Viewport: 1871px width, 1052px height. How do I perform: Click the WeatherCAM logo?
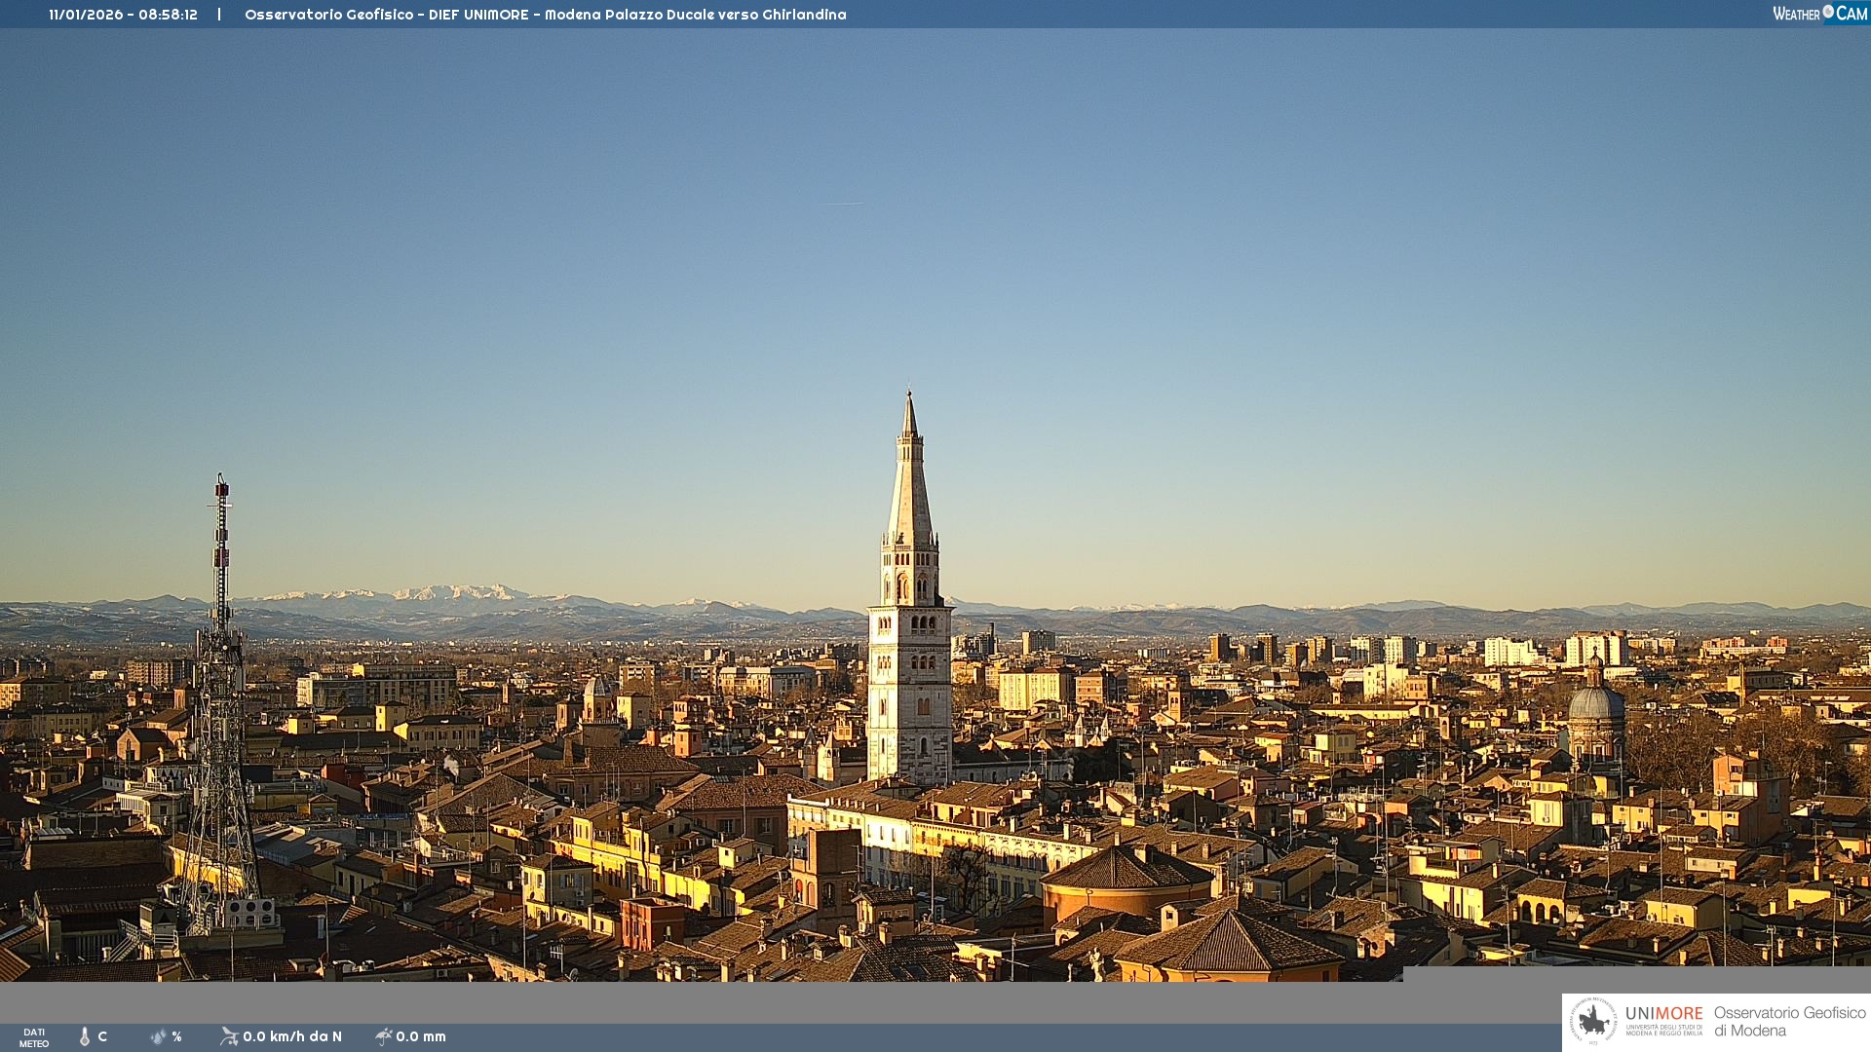pyautogui.click(x=1819, y=14)
